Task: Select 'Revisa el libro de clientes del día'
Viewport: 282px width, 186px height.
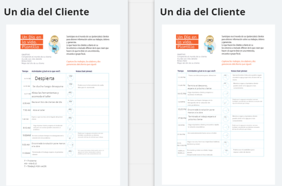Action: 47,102
